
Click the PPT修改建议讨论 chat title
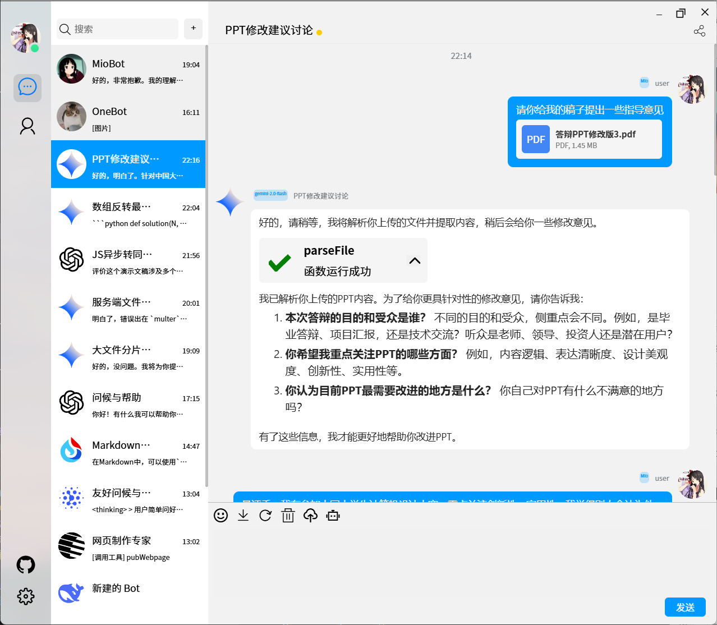(269, 30)
